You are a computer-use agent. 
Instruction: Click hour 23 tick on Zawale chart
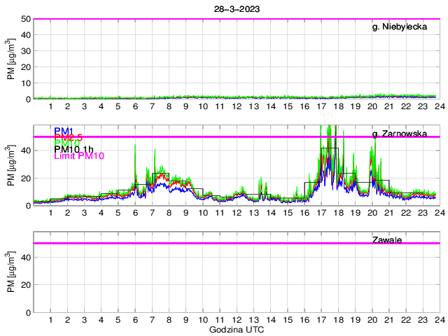[x=423, y=320]
